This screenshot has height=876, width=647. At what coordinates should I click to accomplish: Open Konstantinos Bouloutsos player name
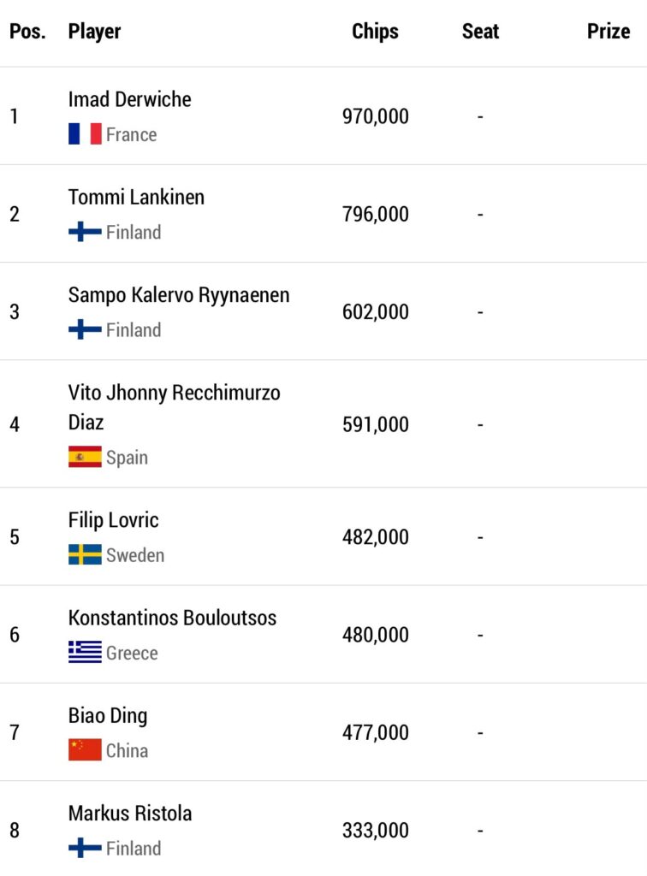point(172,618)
